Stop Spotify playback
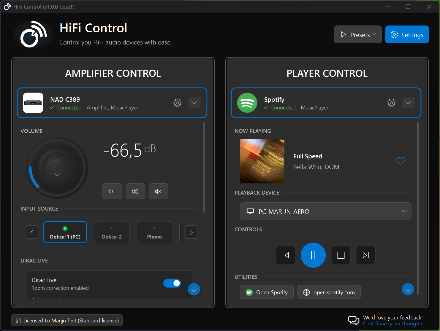440x331 pixels. tap(341, 255)
